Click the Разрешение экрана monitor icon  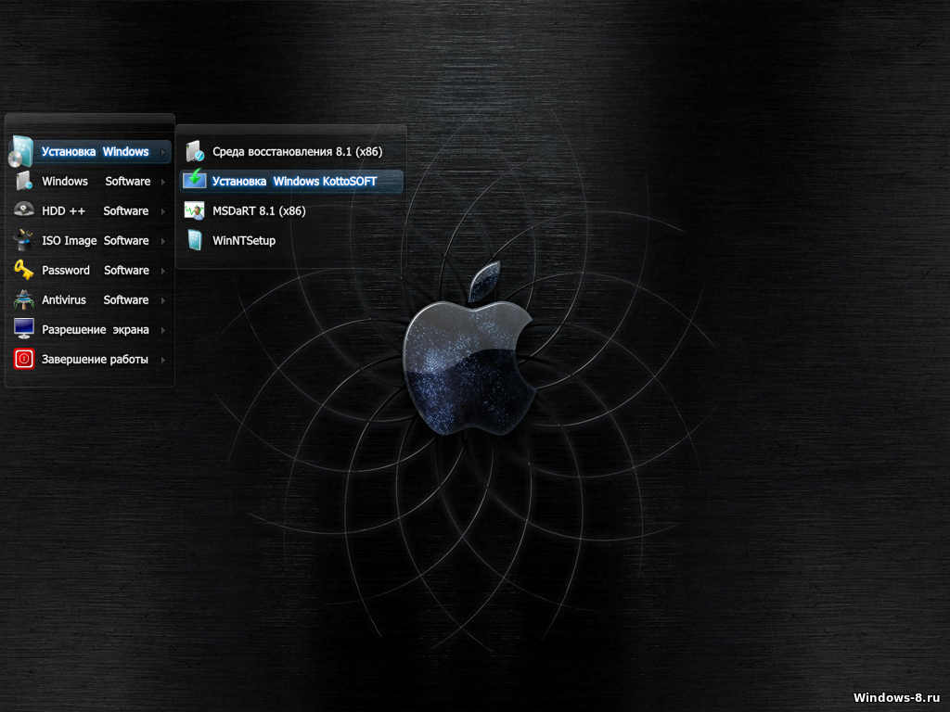tap(23, 329)
